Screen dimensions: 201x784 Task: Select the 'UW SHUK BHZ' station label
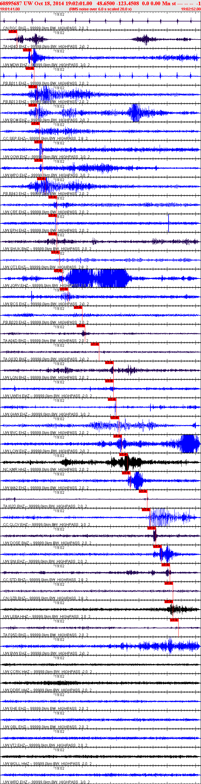[16, 249]
